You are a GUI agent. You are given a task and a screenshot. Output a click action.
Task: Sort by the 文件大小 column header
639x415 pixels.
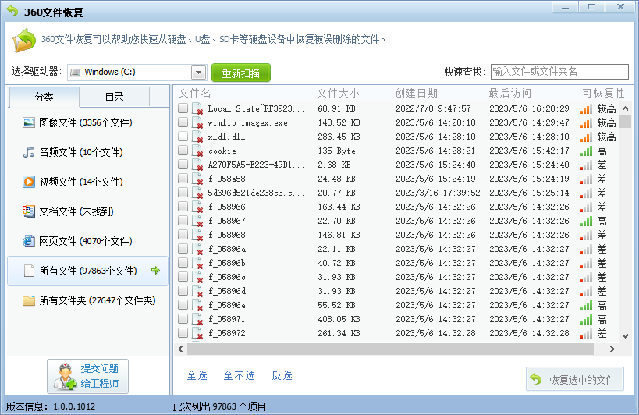[x=339, y=94]
